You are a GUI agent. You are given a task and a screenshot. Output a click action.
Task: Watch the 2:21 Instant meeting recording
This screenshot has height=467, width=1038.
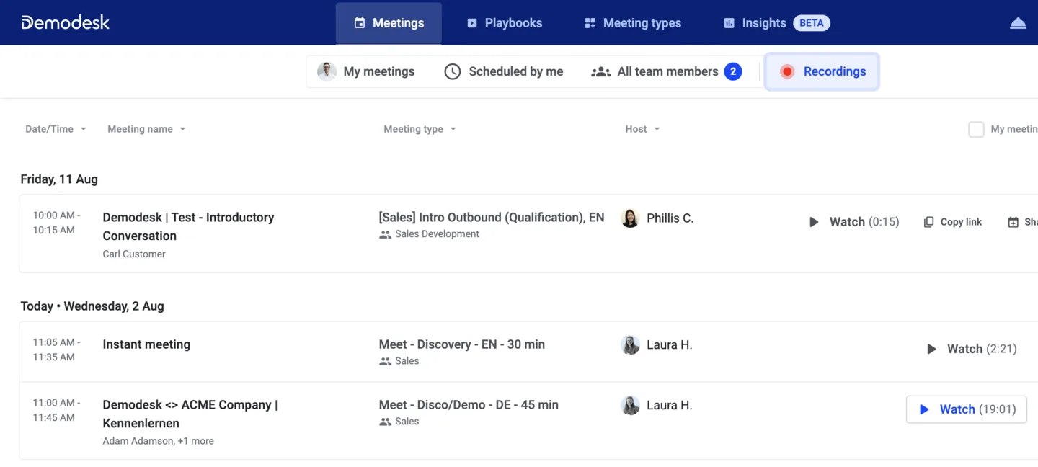pyautogui.click(x=972, y=349)
